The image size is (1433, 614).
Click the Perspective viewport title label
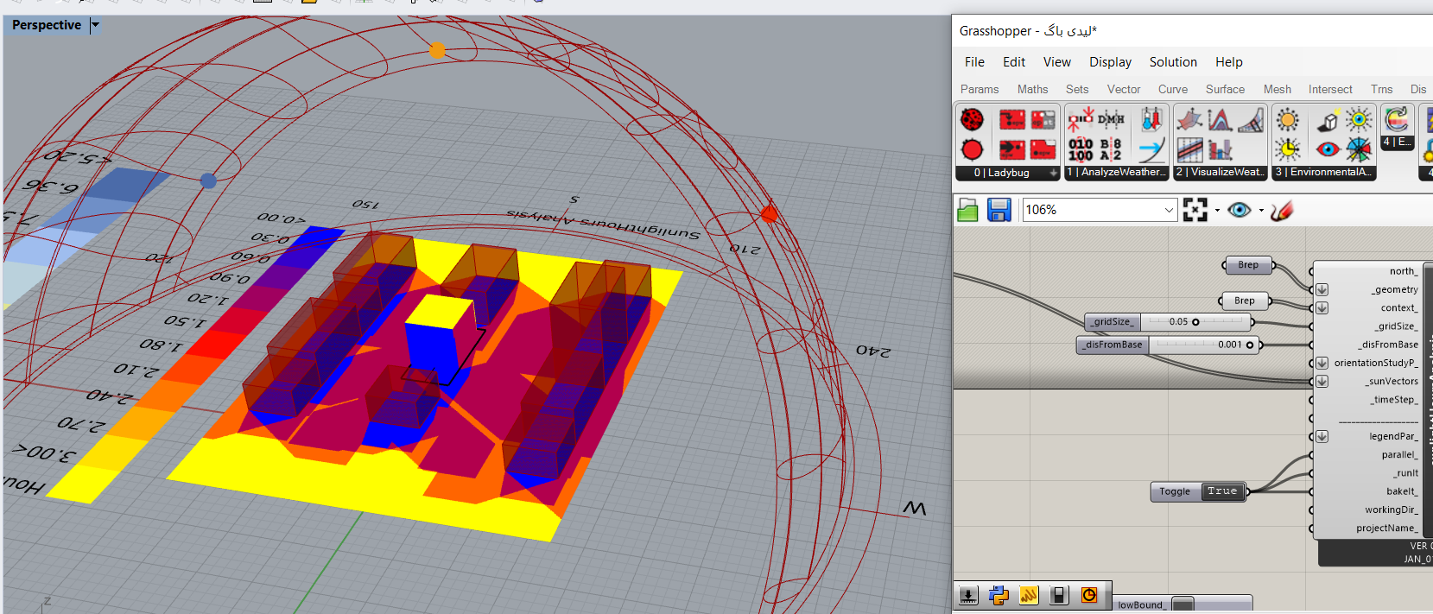47,25
